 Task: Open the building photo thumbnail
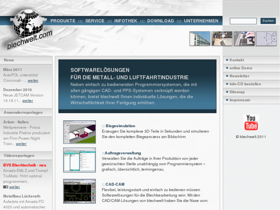tap(200, 39)
